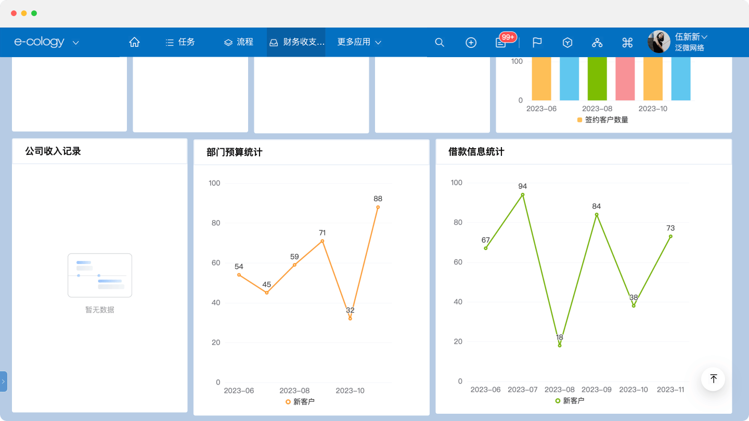Expand the left sidebar handle
The height and width of the screenshot is (421, 749).
(x=3, y=381)
